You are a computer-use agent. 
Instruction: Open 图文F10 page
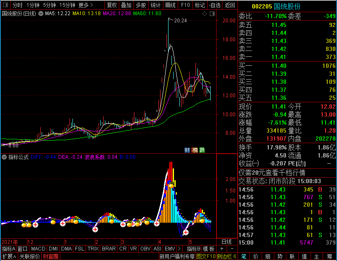point(206,256)
